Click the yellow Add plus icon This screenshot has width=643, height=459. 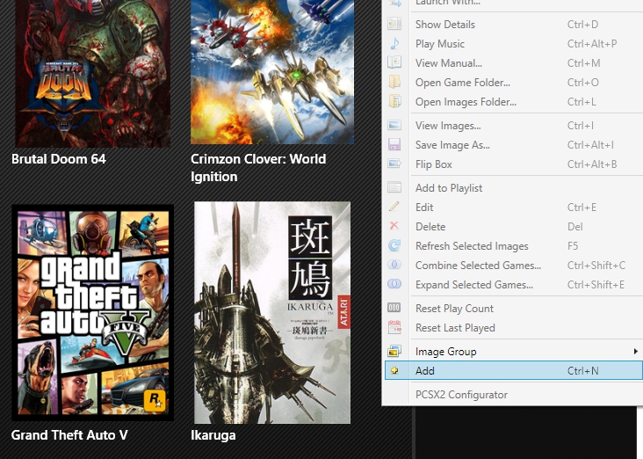pyautogui.click(x=394, y=370)
